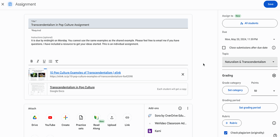Remove the elink attachment
This screenshot has width=280, height=137.
(x=183, y=74)
